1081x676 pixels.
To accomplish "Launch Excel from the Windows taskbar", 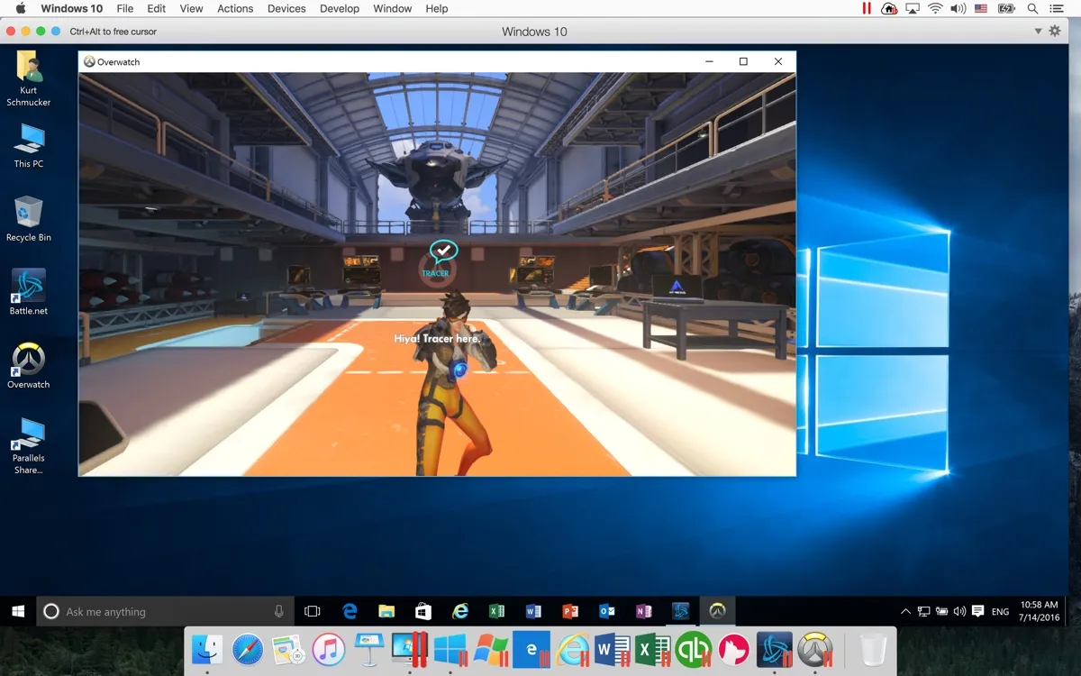I will (x=496, y=610).
